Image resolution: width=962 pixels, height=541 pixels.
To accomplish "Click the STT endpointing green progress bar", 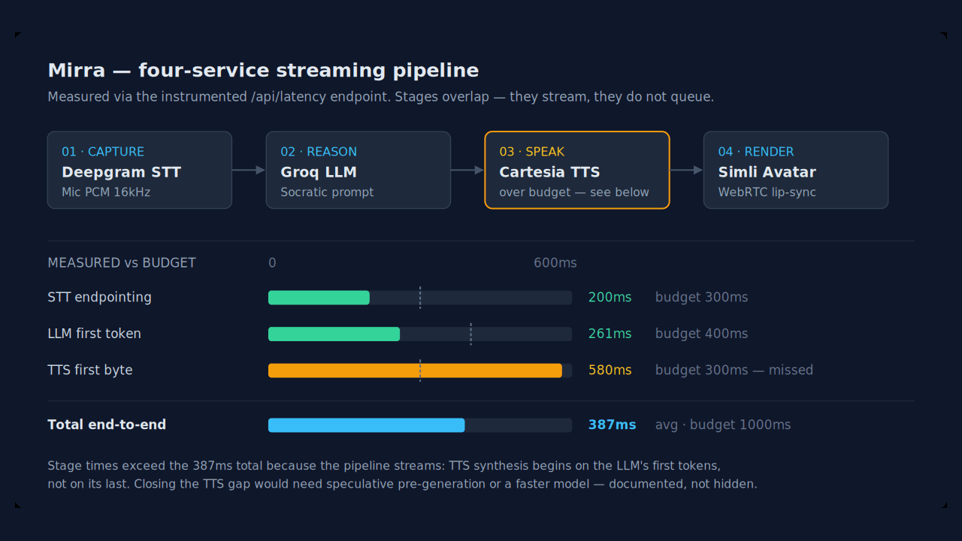I will point(319,298).
